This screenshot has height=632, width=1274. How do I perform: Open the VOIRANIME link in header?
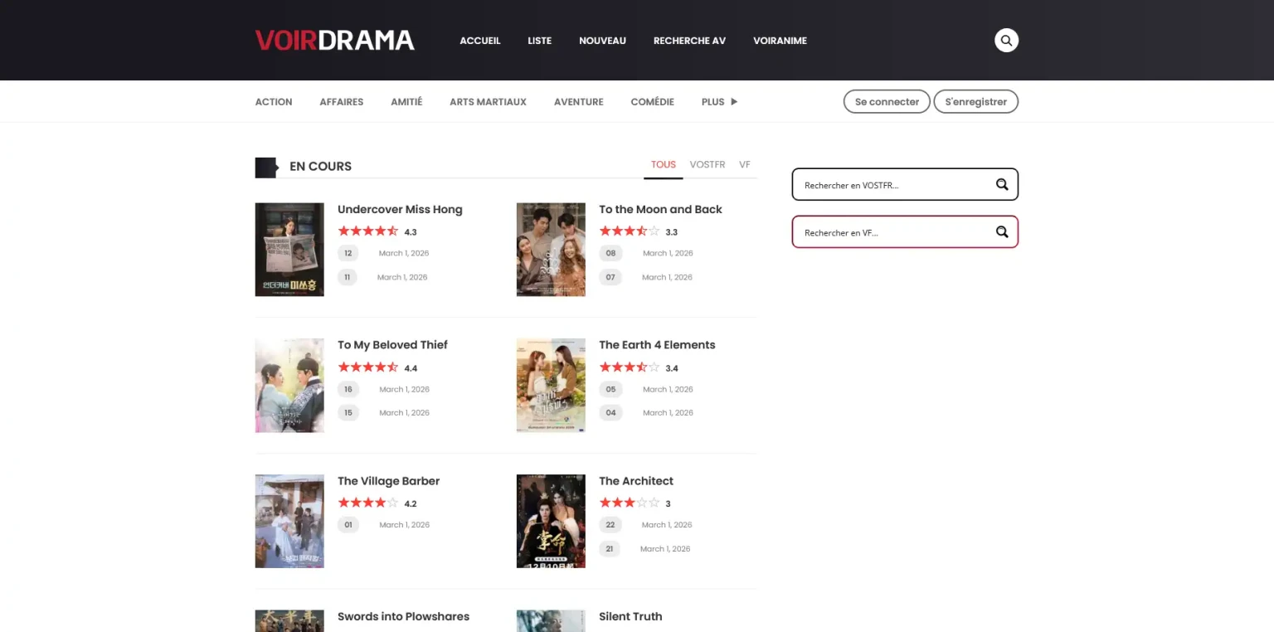click(780, 41)
